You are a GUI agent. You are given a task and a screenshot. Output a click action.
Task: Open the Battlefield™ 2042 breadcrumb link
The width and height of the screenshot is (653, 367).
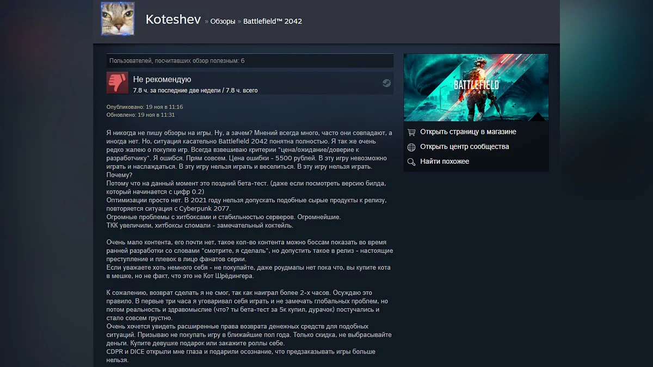272,21
